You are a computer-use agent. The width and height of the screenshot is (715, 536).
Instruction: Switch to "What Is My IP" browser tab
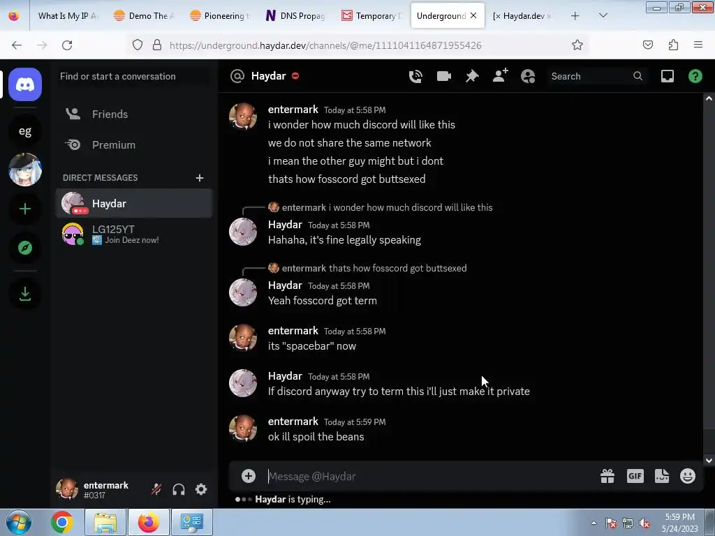point(66,16)
